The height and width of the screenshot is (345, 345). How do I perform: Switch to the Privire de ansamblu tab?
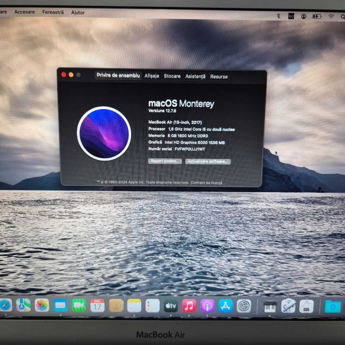pyautogui.click(x=118, y=75)
